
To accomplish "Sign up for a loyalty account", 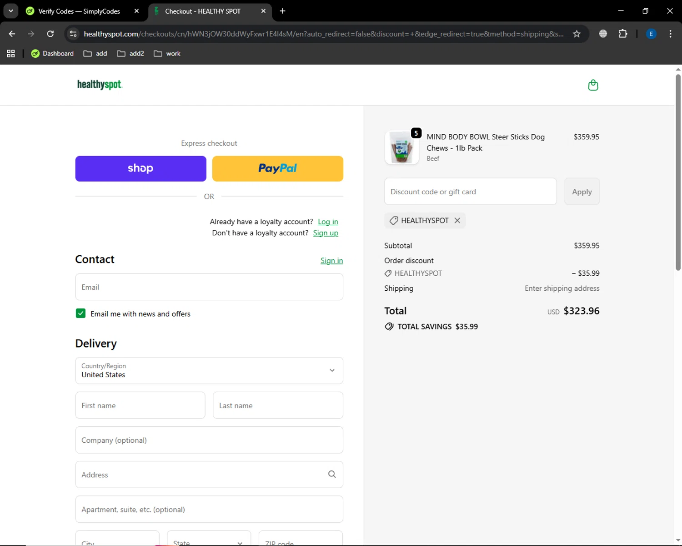I will [326, 233].
